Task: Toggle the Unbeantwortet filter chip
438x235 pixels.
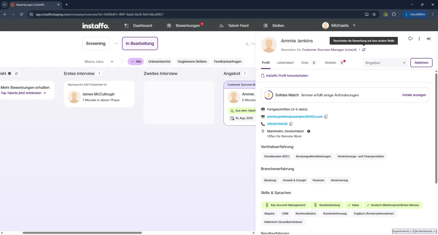Action: coord(159,62)
